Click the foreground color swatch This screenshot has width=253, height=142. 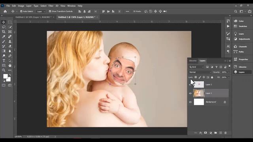click(x=5, y=76)
